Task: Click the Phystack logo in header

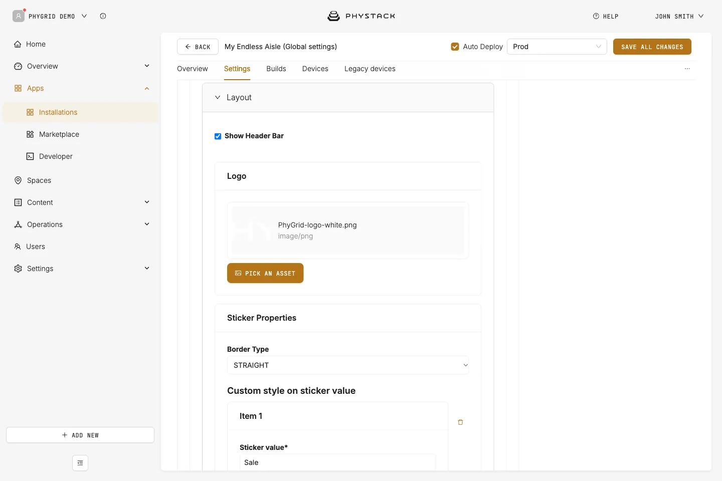Action: 361,16
